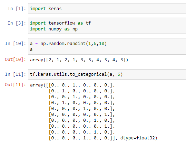The height and width of the screenshot is (147, 186).
Task: Click the 'import keras' code cell
Action: (x=107, y=8)
